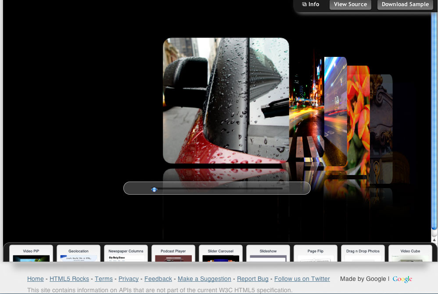Pick the orange tulips photo
The height and width of the screenshot is (294, 438).
click(358, 118)
